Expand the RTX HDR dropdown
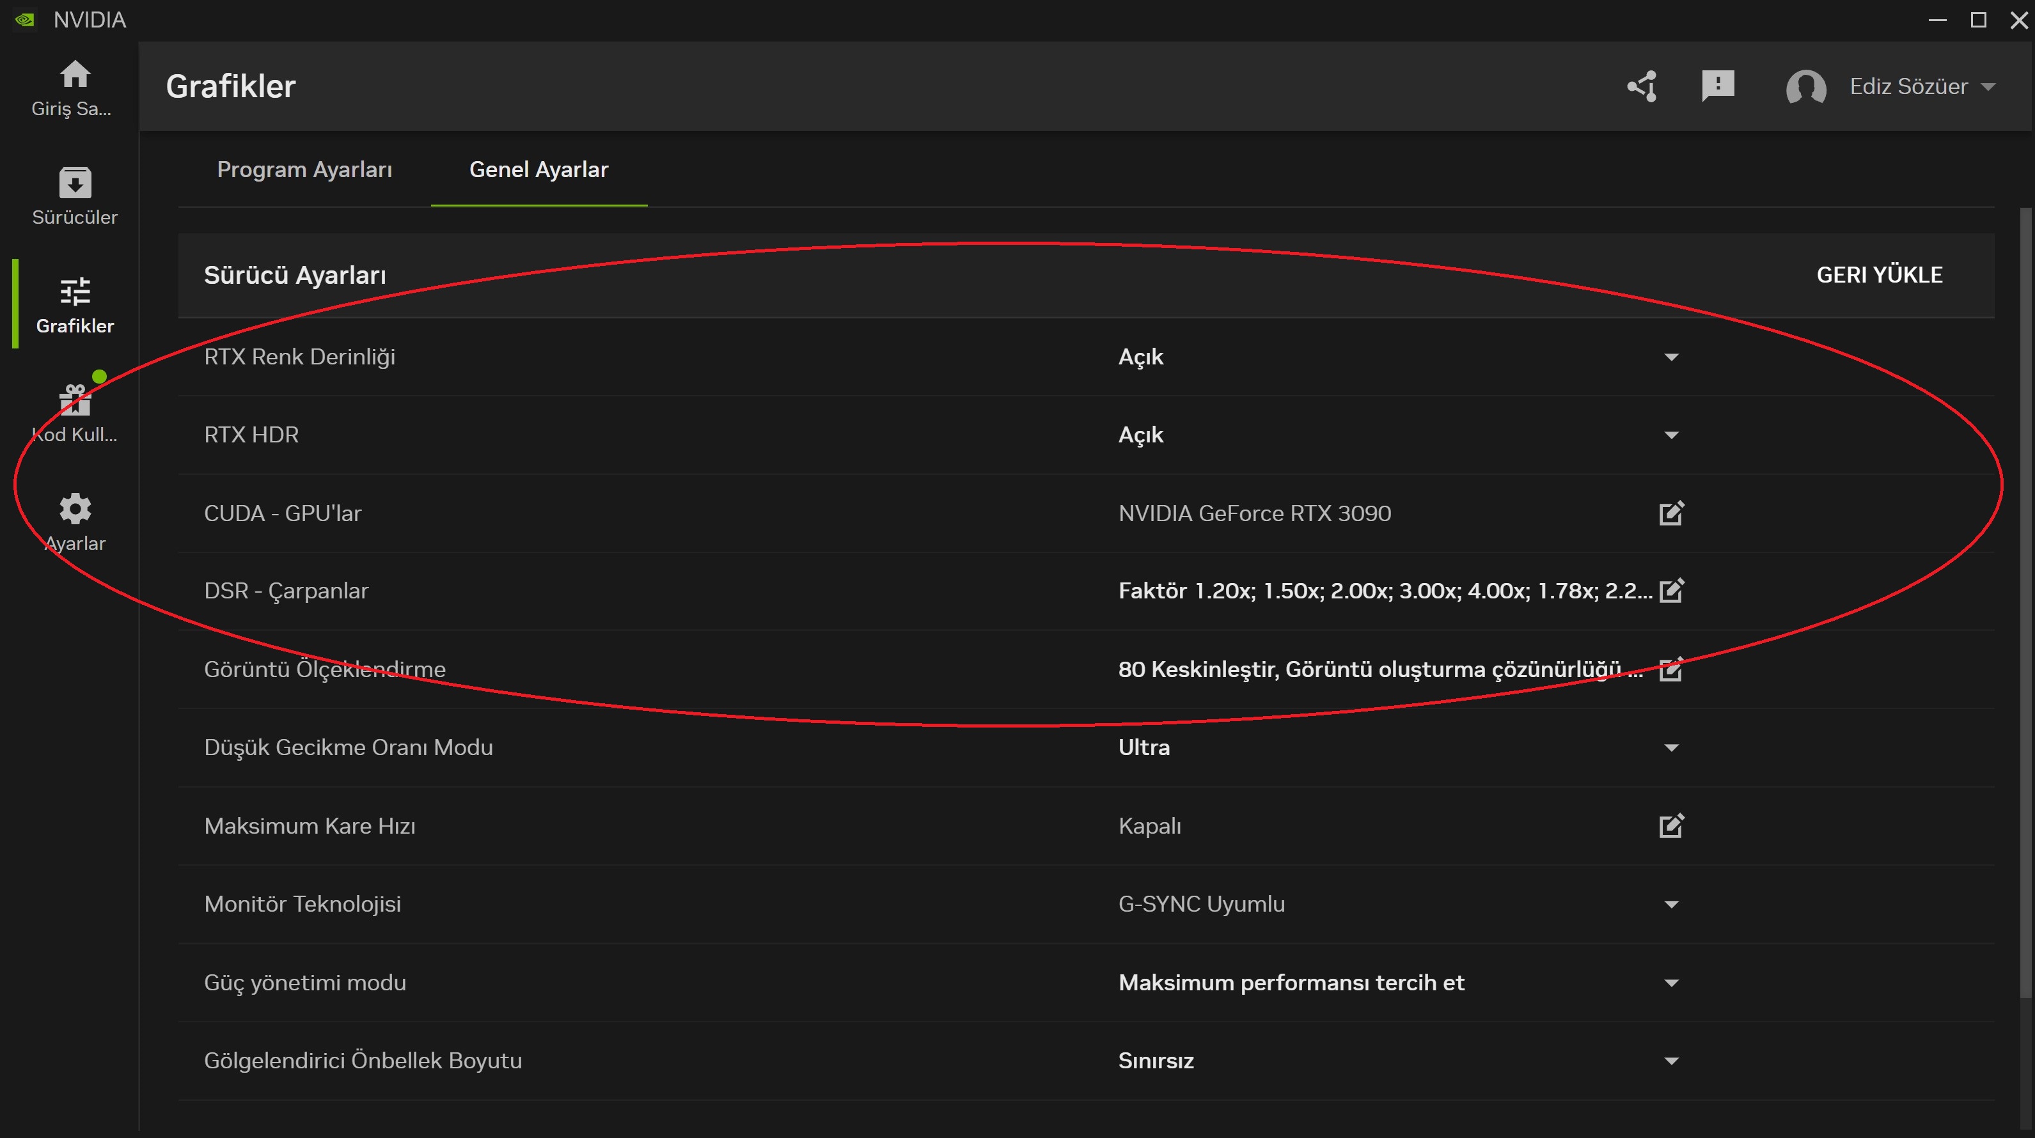The height and width of the screenshot is (1138, 2035). pos(1672,435)
